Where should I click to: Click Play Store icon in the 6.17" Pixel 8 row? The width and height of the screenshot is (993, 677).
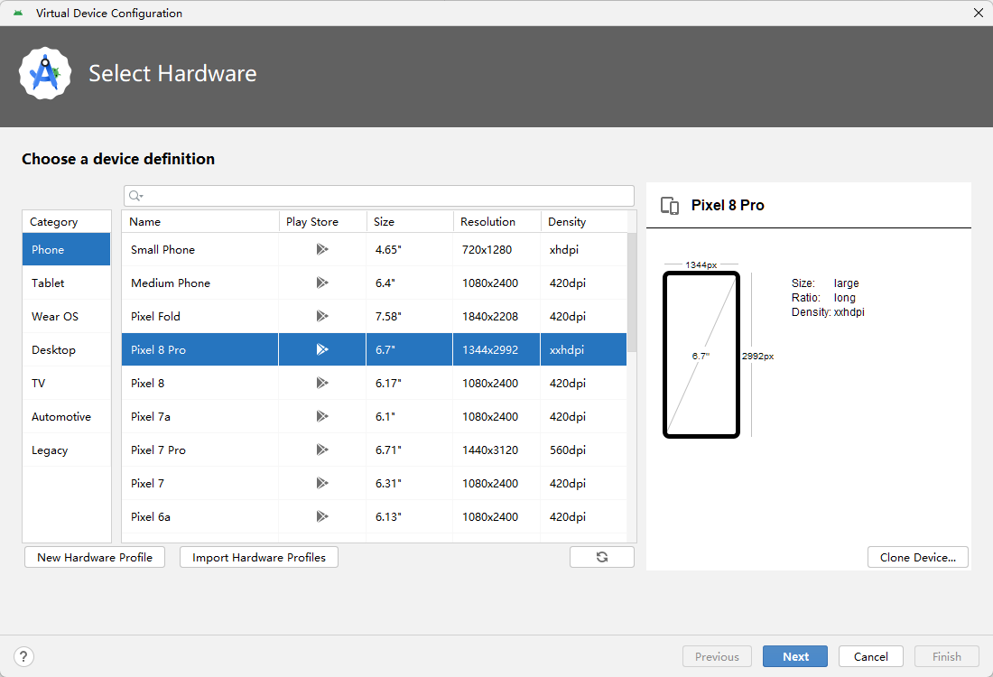click(x=322, y=383)
